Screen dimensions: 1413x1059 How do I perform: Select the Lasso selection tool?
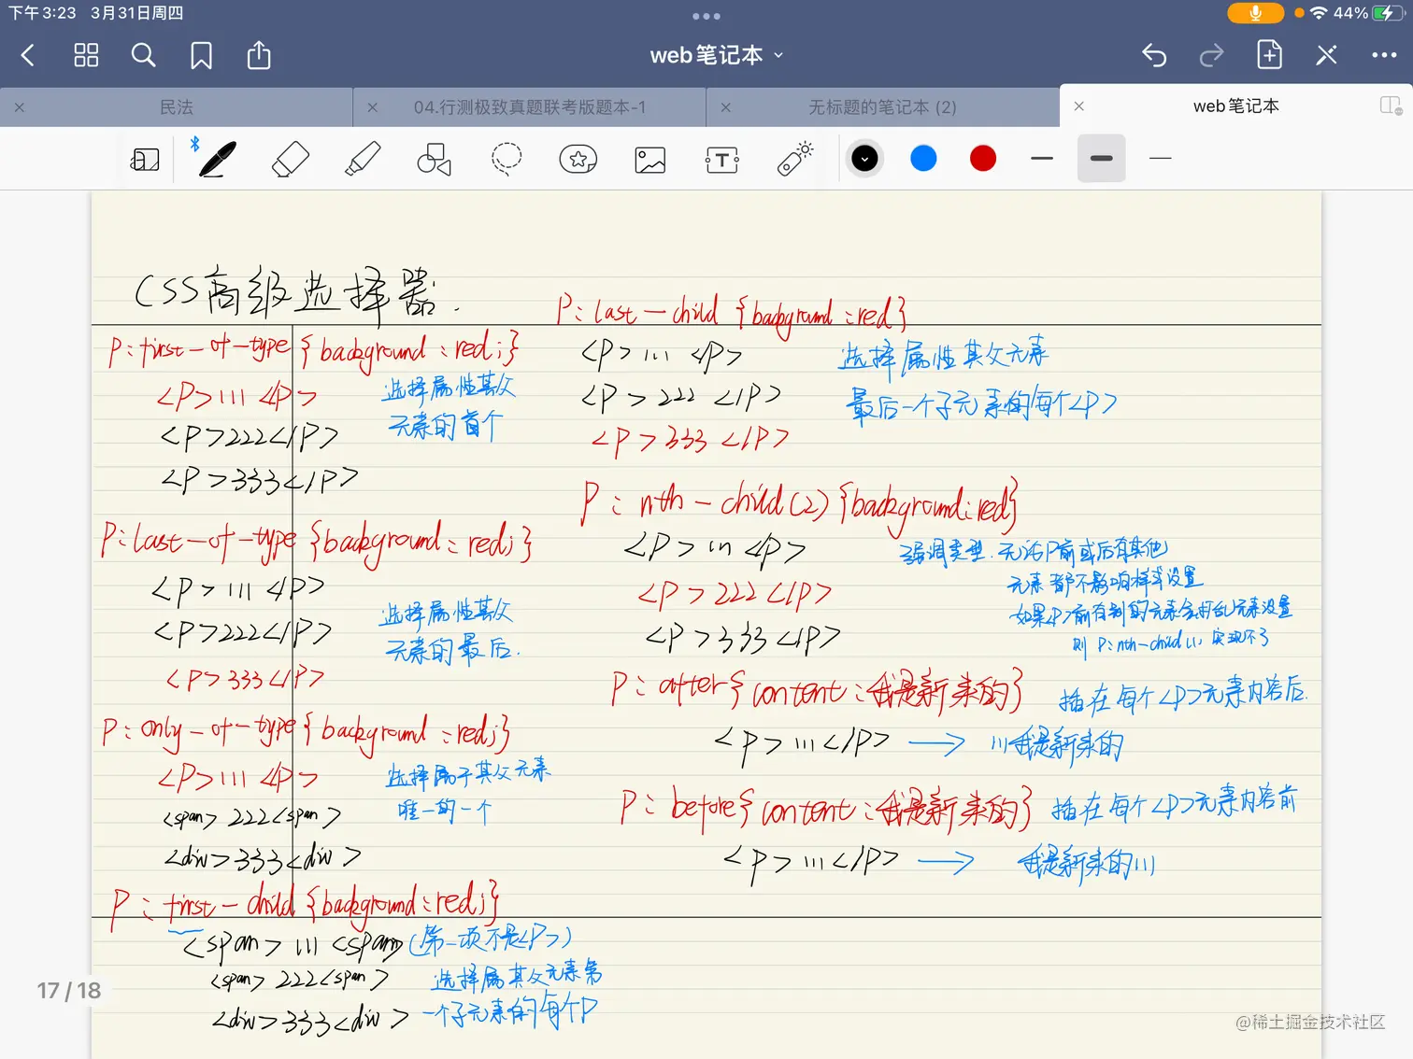[507, 160]
